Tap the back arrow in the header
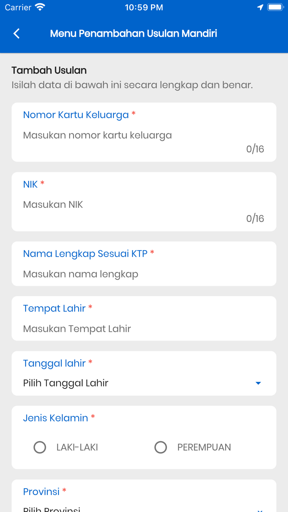288x512 pixels. 16,33
